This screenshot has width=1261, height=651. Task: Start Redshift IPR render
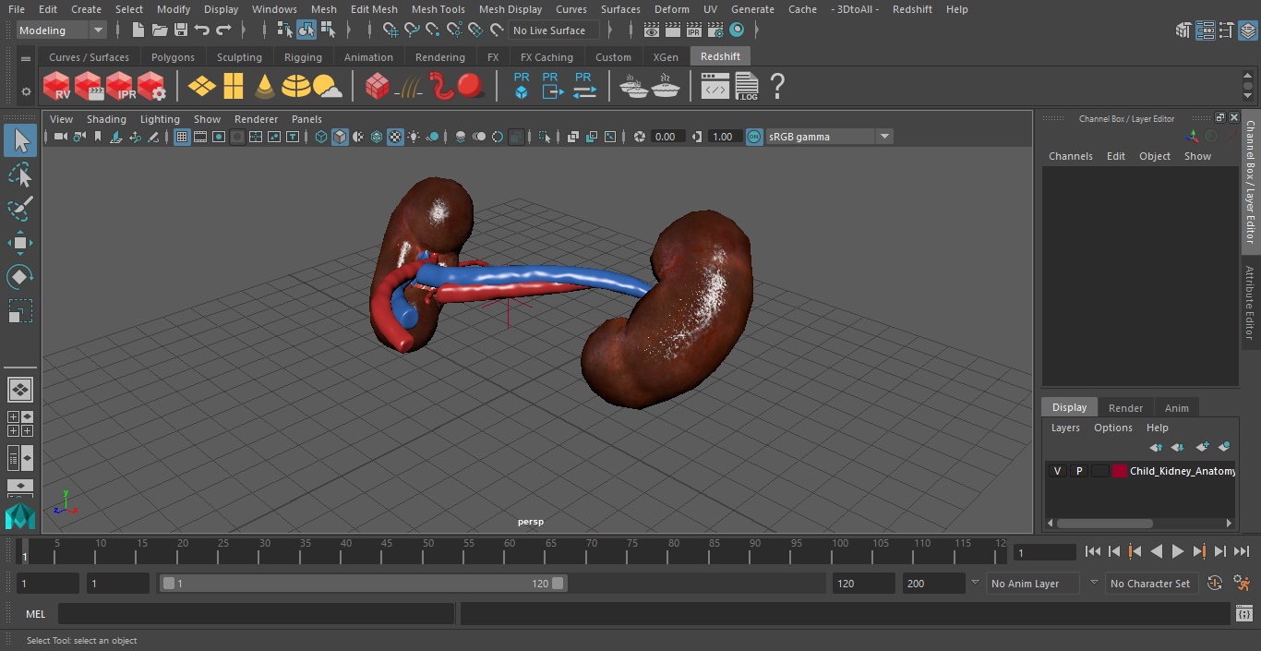pos(120,87)
